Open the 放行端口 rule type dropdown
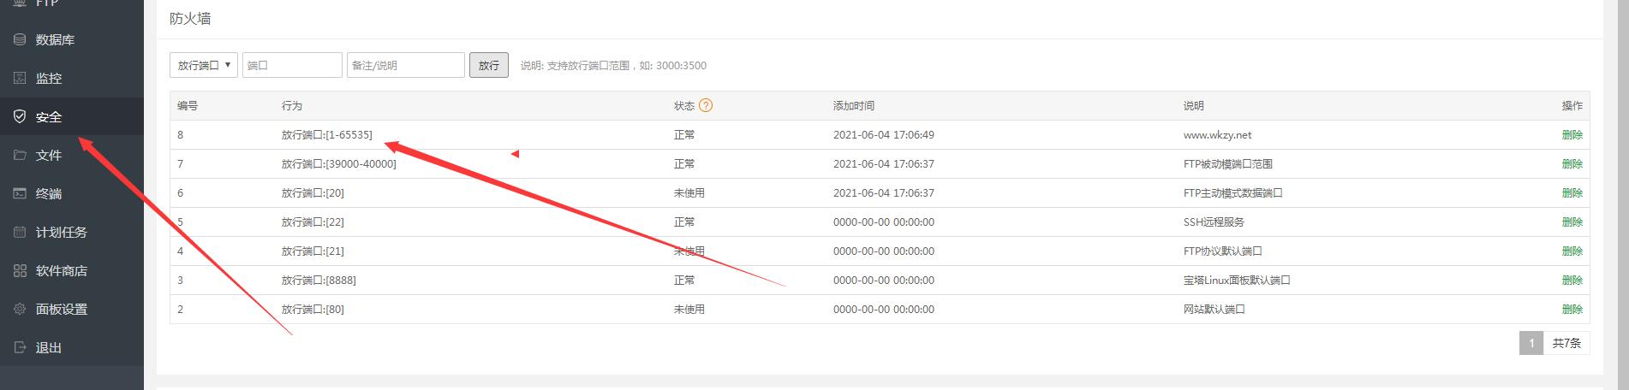Viewport: 1629px width, 390px height. [x=204, y=65]
